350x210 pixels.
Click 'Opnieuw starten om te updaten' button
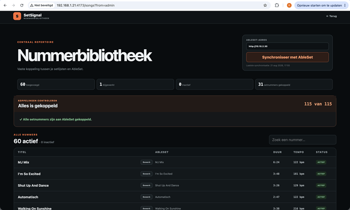(319, 6)
